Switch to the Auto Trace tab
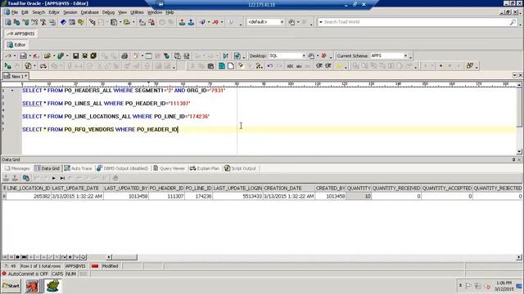 pos(78,168)
